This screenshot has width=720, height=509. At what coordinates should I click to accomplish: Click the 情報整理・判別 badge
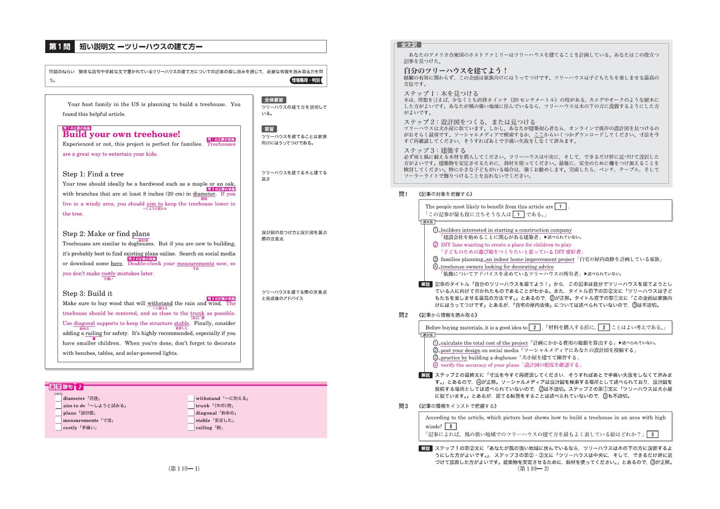(306, 80)
